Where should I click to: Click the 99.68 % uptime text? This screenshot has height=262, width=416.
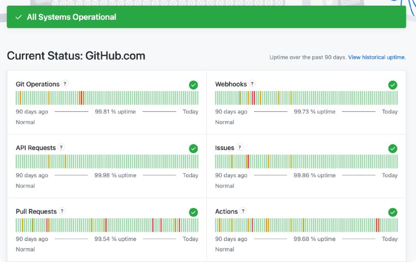click(315, 239)
